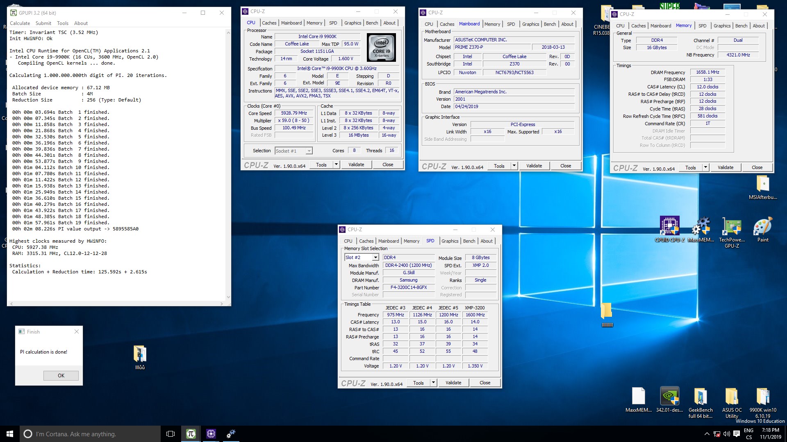Screen dimensions: 787x442
Task: Expand Tools arrow in CPU-Z SPD window
Action: point(433,383)
